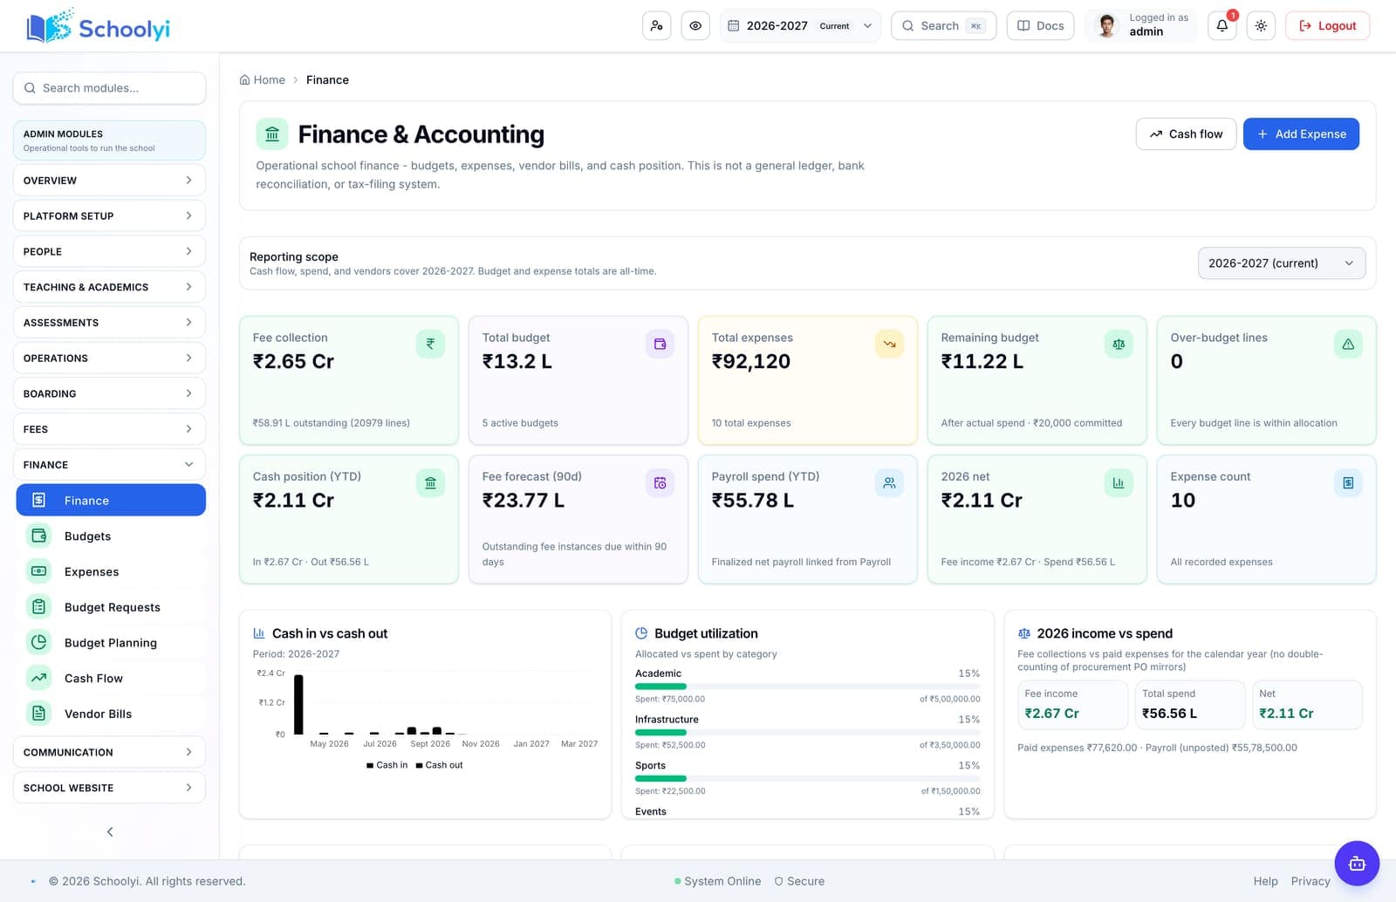The image size is (1396, 902).
Task: Click the Schoolyi logo
Action: tap(98, 27)
